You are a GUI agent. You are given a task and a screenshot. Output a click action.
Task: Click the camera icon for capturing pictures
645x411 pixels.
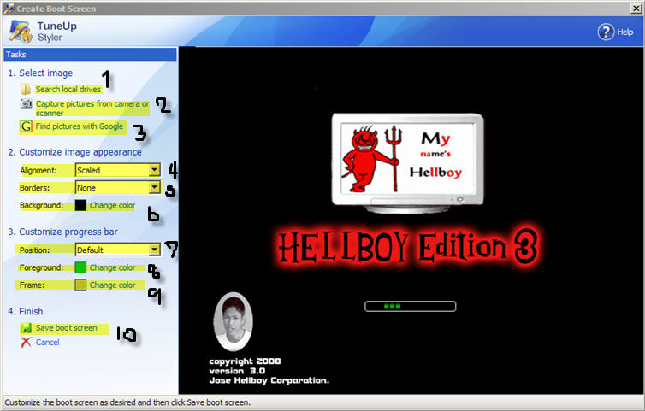click(x=26, y=103)
